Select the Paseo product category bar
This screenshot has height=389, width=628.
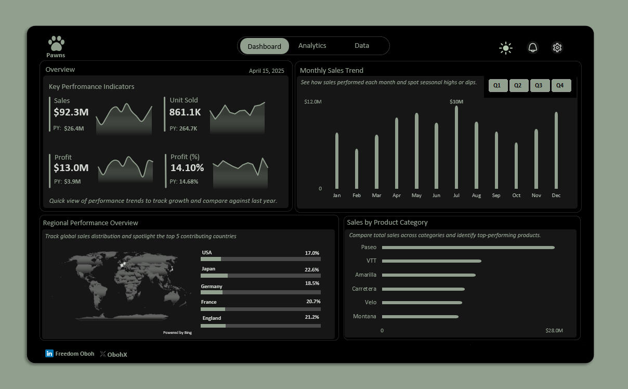[468, 248]
